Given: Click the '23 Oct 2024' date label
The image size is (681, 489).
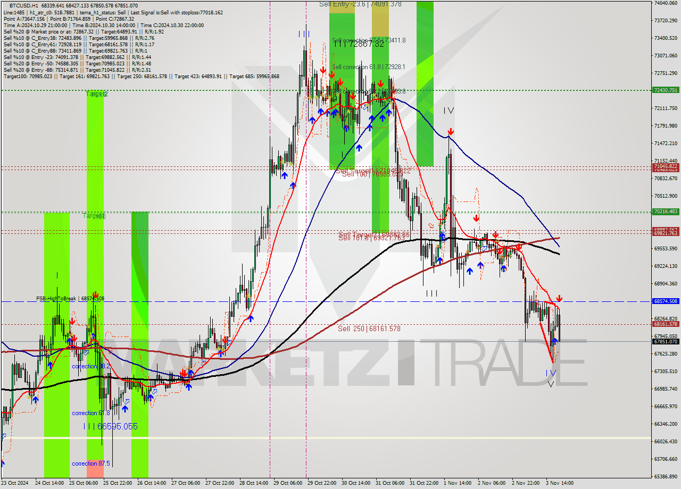Looking at the screenshot, I should tap(14, 483).
